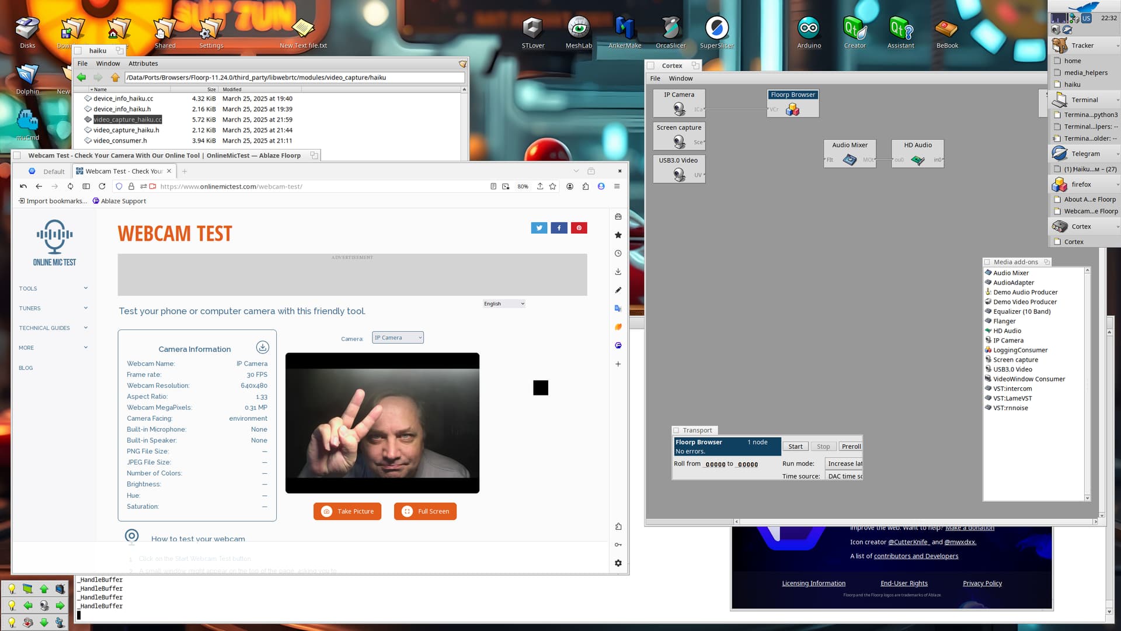Click the Take Picture button
1121x631 pixels.
click(347, 511)
